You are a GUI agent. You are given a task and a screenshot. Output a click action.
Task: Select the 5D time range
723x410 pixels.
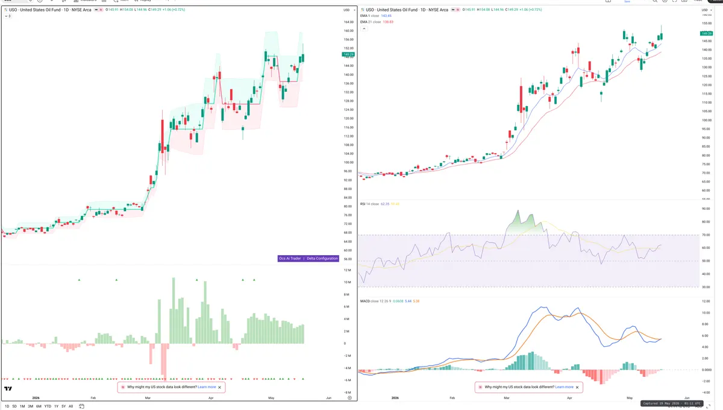pos(14,406)
